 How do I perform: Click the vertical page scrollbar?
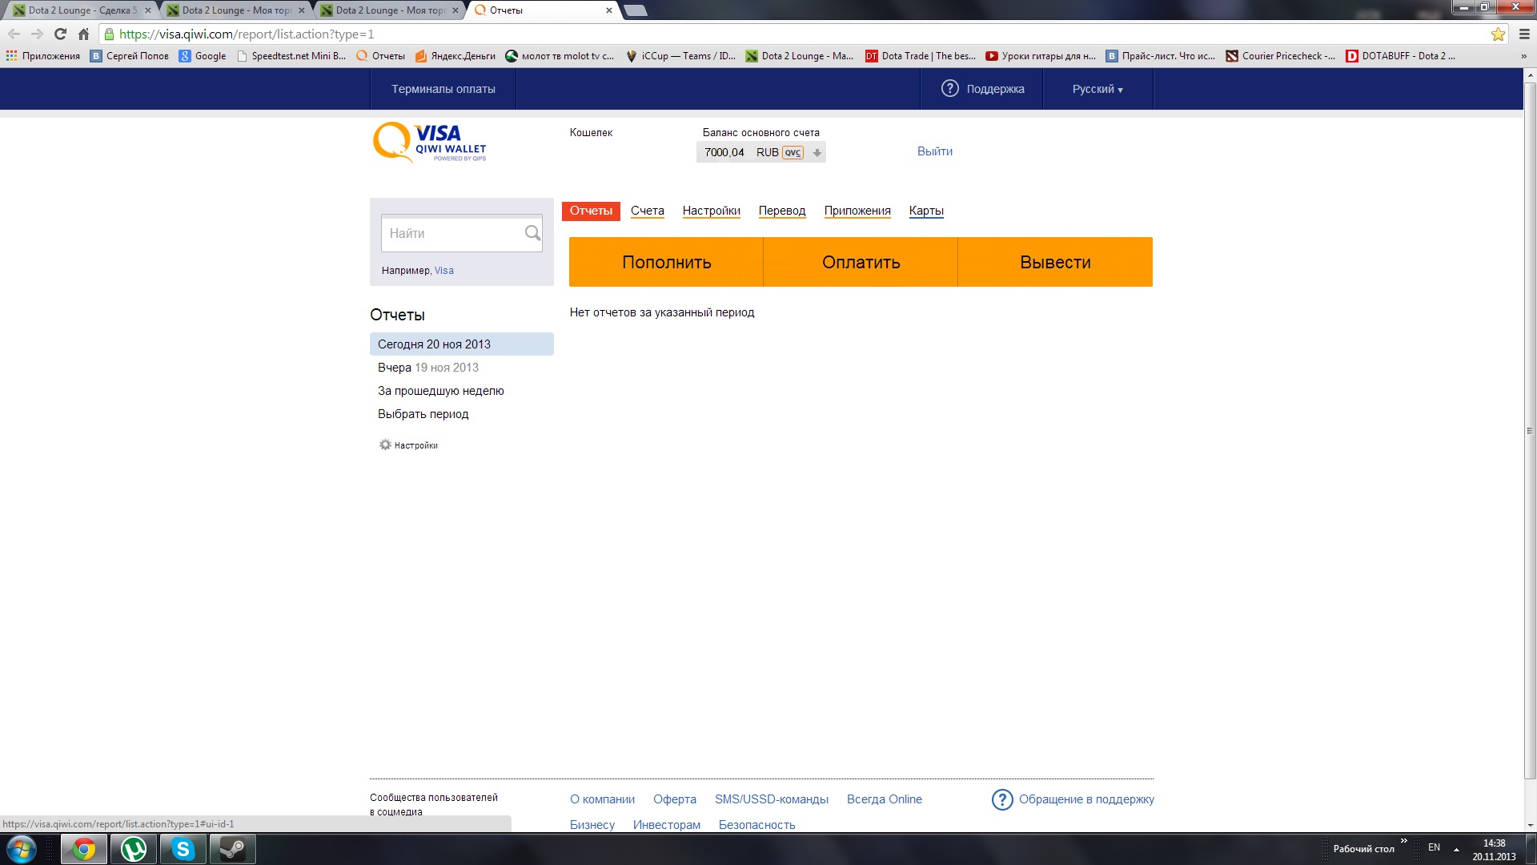1530,431
